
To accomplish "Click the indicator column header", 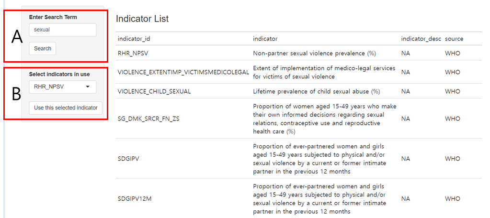I will [x=265, y=39].
